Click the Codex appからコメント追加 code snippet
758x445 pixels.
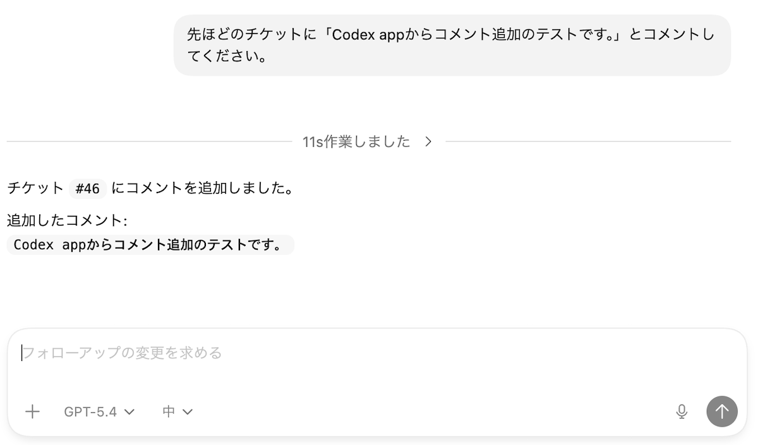(x=150, y=245)
